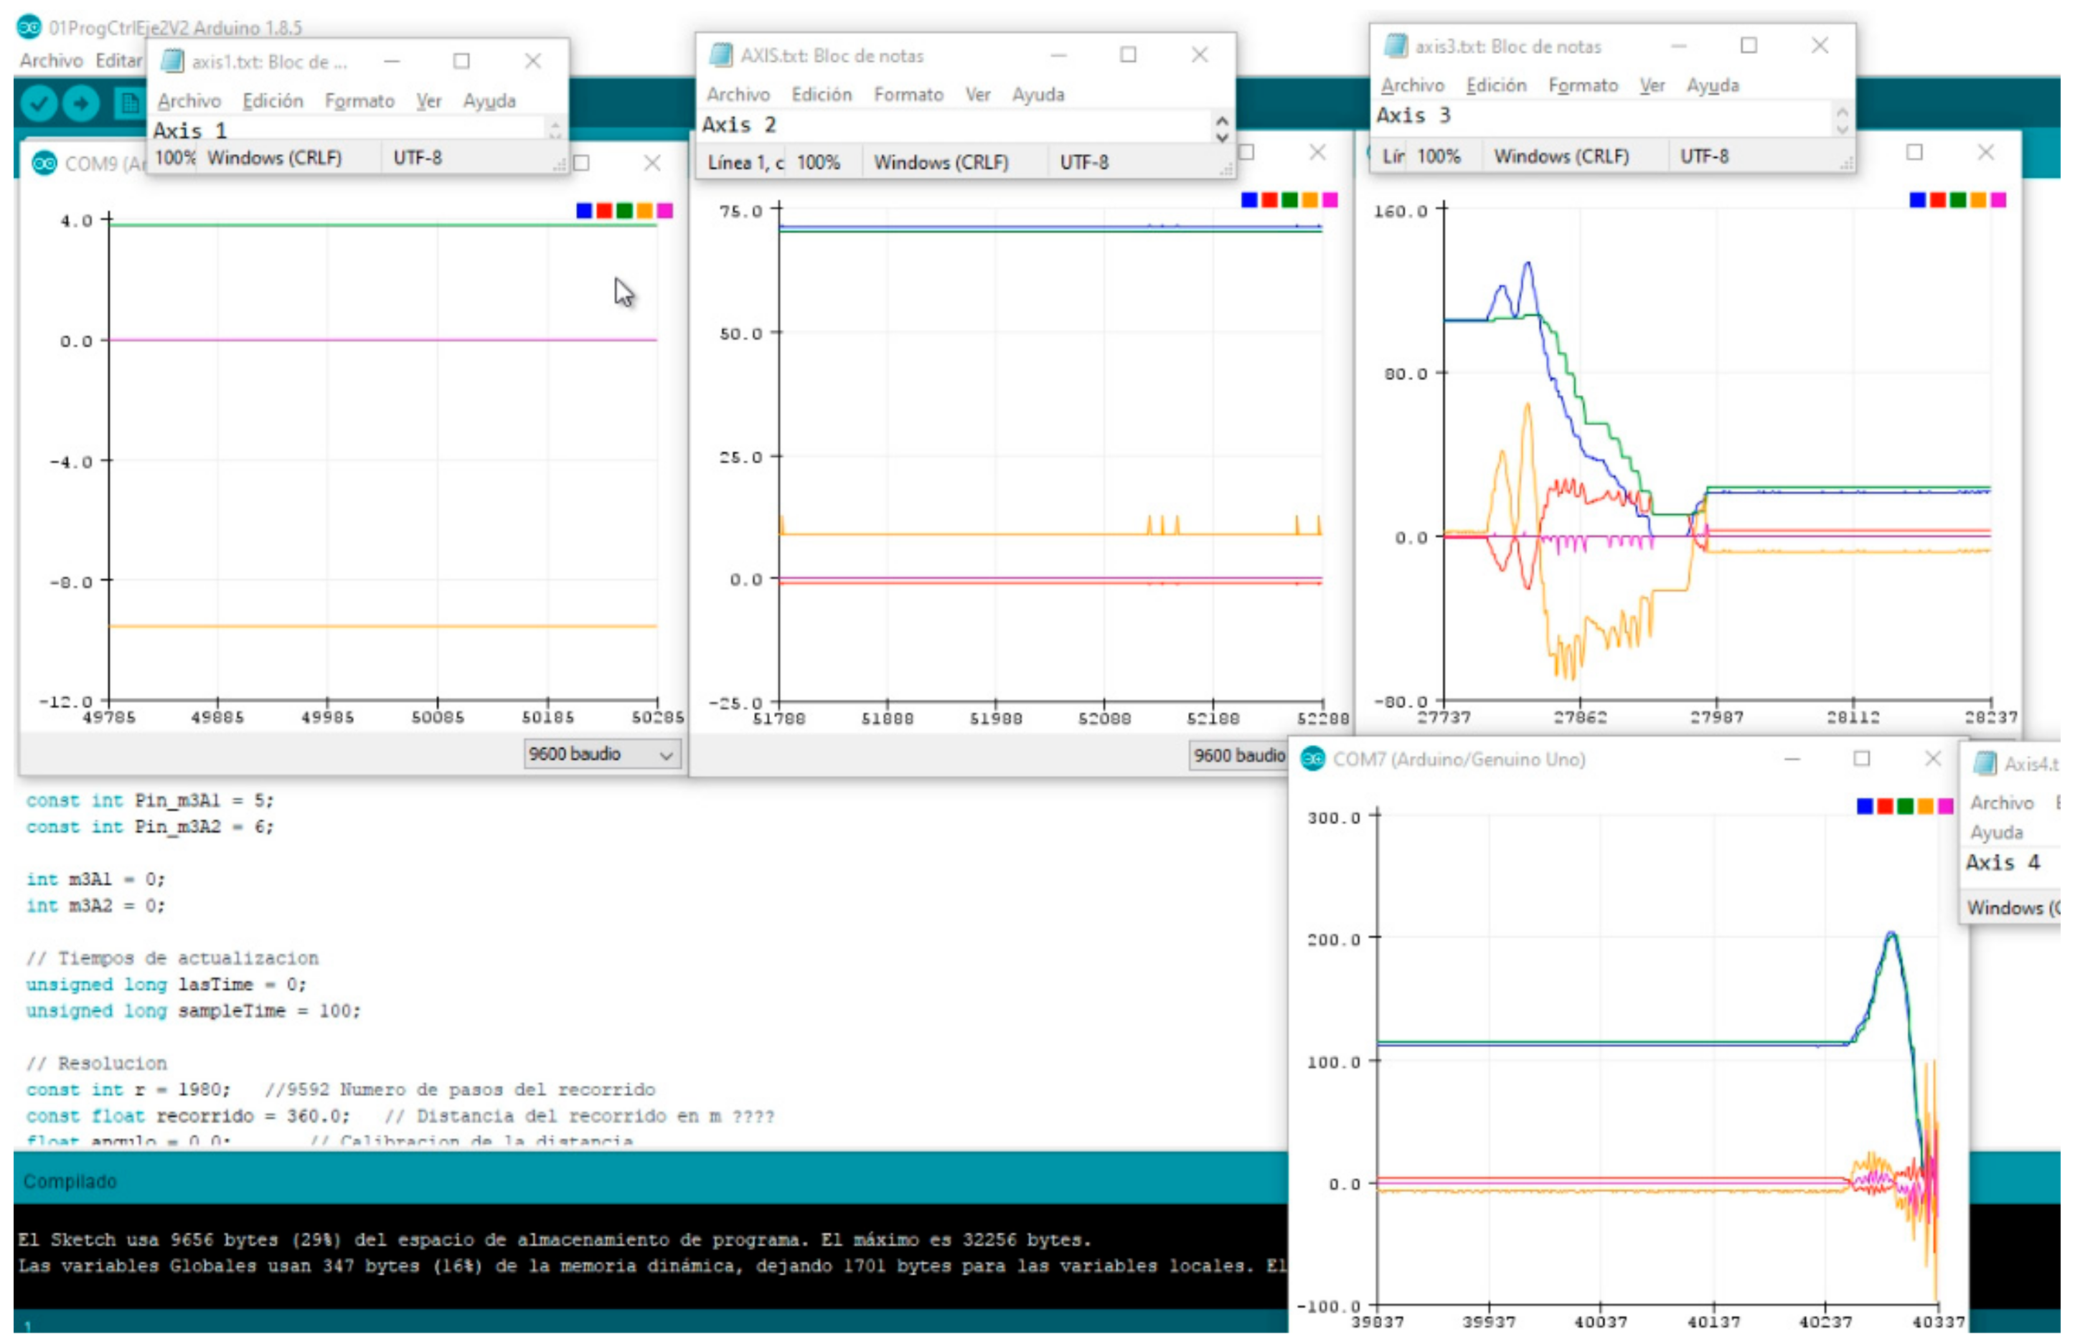Screen dimensions: 2075x1344
Task: Click red legend swatch in Axis 2 plotter
Action: pyautogui.click(x=1269, y=201)
